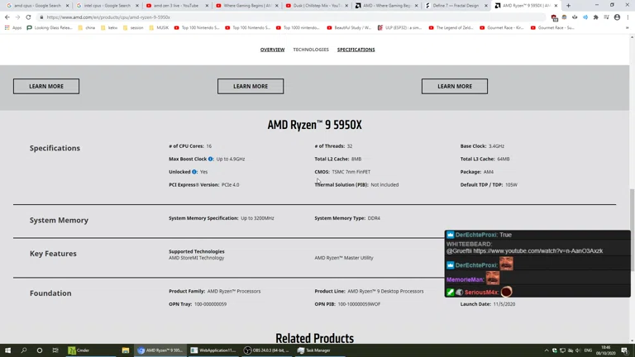Click the '100-100000059WOF' OPN PIB value
Viewport: 635px width, 357px height.
359,304
